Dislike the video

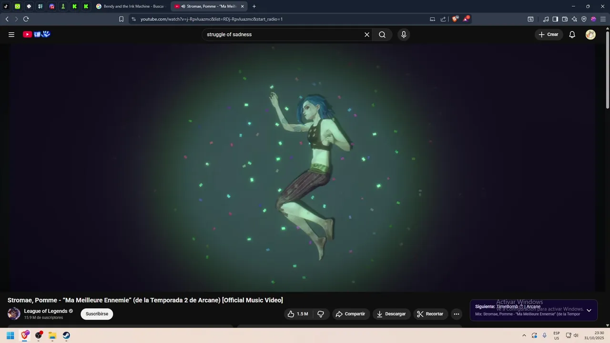tap(321, 314)
